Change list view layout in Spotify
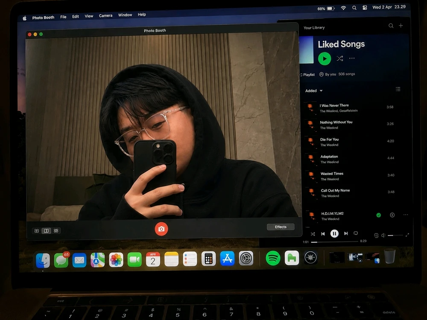This screenshot has height=320, width=427. click(x=398, y=89)
